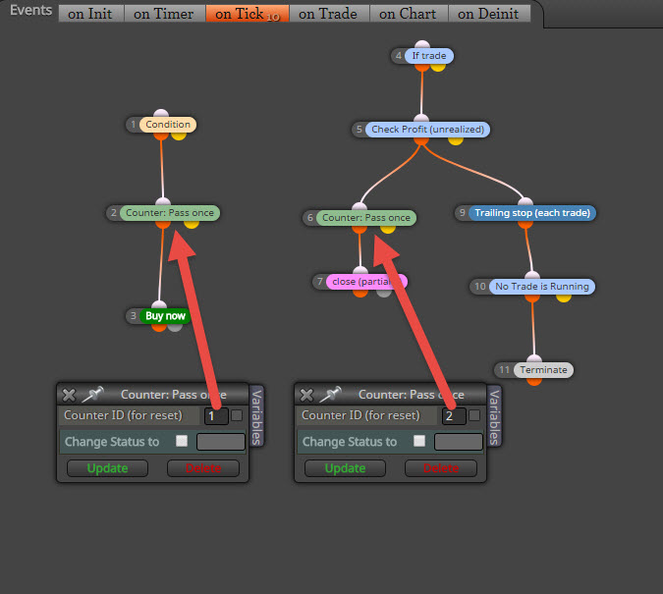
Task: Click the top input connector of If trade block
Action: click(422, 45)
